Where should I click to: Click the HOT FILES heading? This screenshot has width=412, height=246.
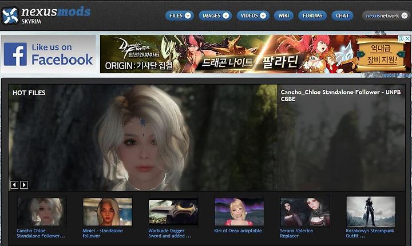(29, 93)
